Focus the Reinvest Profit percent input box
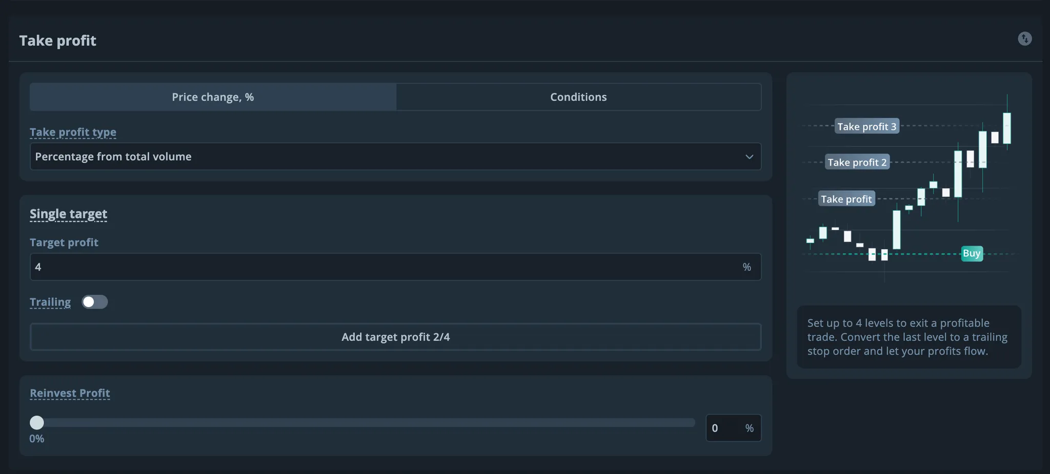The width and height of the screenshot is (1050, 474). pos(725,428)
